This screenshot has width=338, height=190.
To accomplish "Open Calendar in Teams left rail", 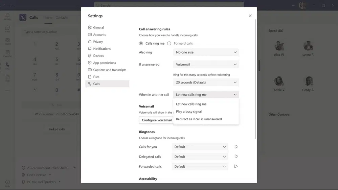I will coord(7,53).
